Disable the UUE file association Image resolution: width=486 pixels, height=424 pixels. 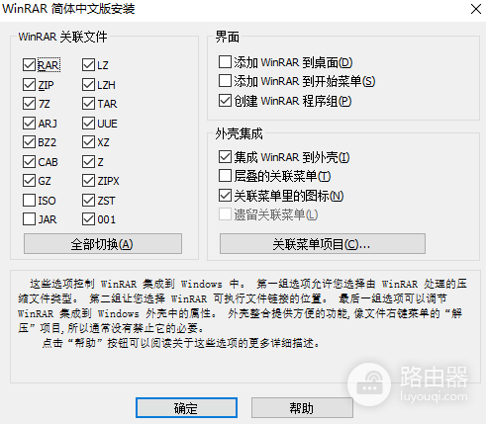(x=88, y=124)
